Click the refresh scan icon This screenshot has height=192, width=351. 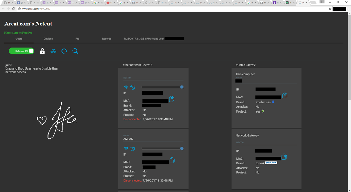pos(64,51)
